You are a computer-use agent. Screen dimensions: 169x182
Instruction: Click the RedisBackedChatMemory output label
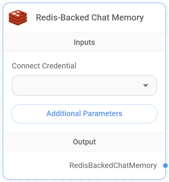pos(113,165)
